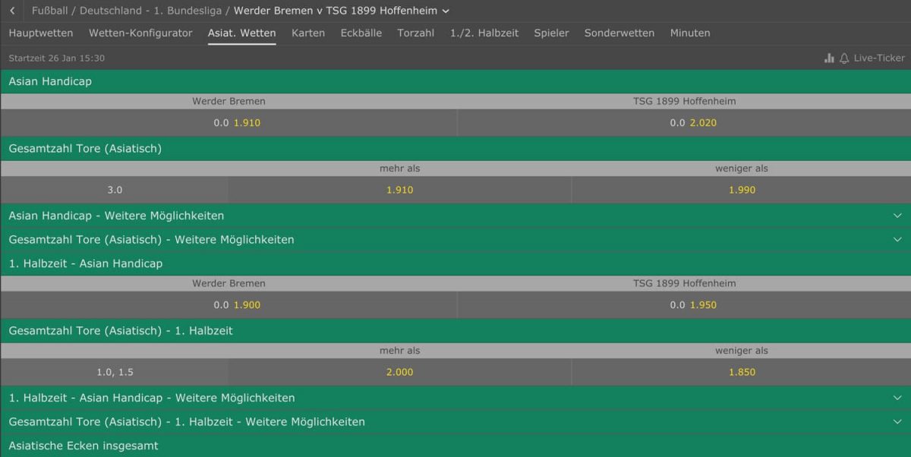Select first-half weniger als at 1.850
This screenshot has width=911, height=457.
click(x=742, y=372)
